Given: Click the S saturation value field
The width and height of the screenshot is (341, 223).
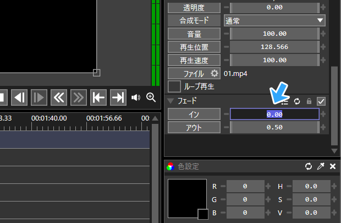Looking at the screenshot, I should 311,199.
